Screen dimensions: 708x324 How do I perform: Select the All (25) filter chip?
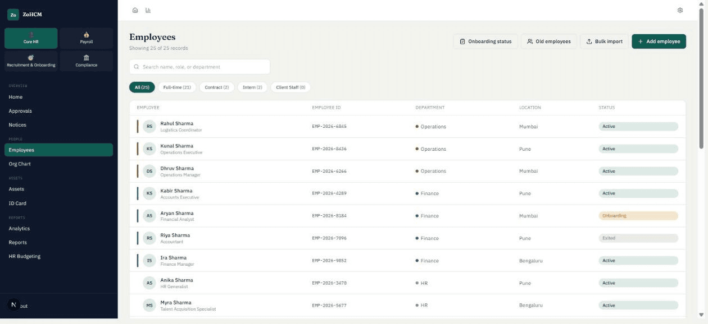click(142, 87)
